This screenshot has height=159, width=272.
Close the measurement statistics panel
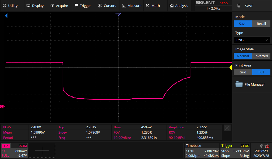click(227, 128)
